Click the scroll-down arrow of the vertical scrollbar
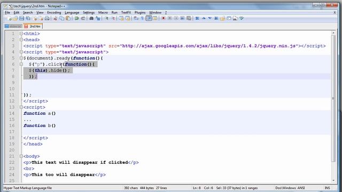The width and height of the screenshot is (342, 192). [x=333, y=180]
